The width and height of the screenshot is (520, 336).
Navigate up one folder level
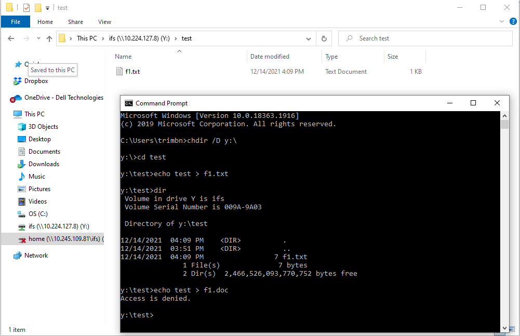(49, 38)
